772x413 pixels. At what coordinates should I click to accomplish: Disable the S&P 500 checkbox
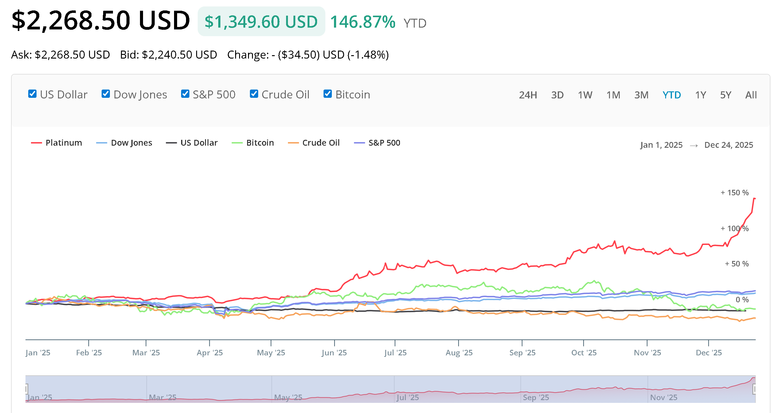tap(185, 94)
